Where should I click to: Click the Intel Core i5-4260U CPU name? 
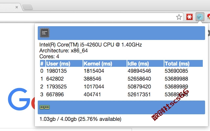[x=91, y=45]
